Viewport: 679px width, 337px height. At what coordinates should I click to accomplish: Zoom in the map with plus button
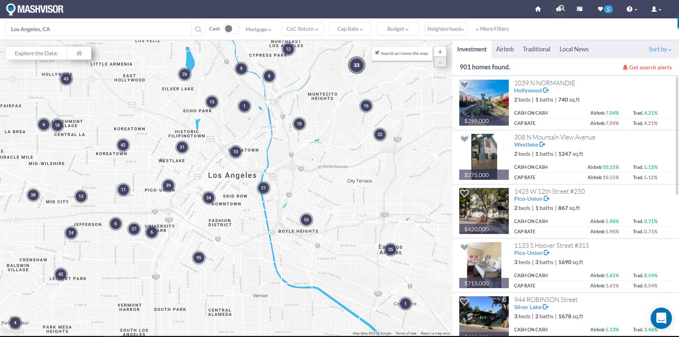click(x=440, y=52)
